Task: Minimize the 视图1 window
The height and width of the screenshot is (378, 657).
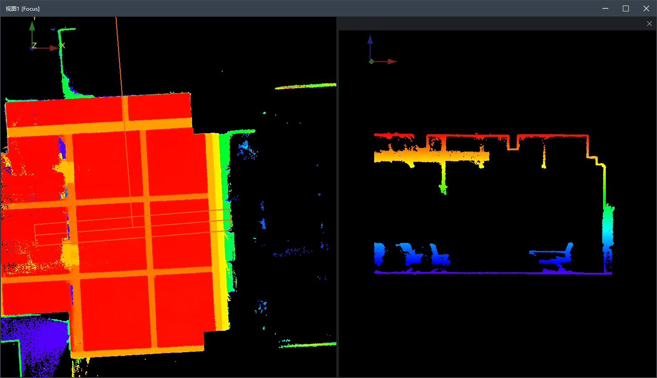Action: [605, 8]
